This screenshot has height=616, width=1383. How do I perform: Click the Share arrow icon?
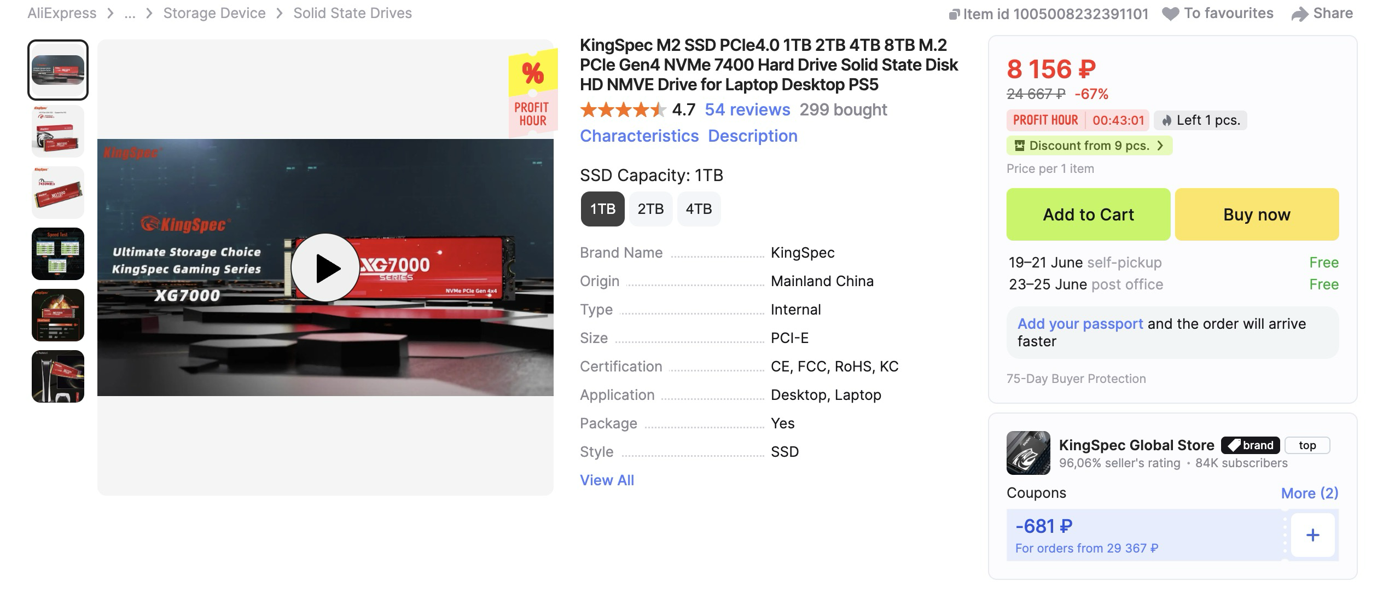pos(1300,14)
